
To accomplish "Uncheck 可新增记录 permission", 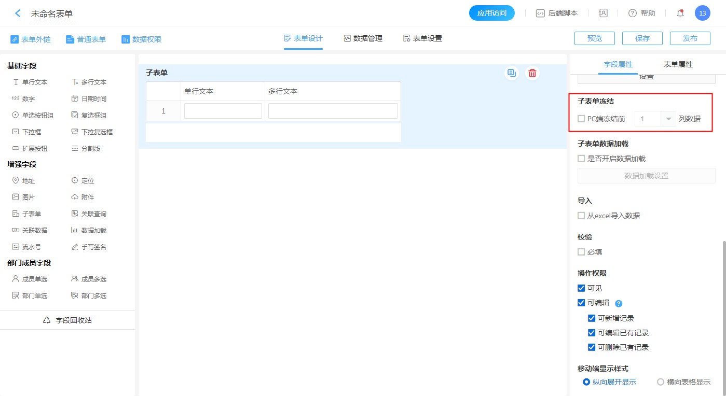I will click(x=592, y=318).
